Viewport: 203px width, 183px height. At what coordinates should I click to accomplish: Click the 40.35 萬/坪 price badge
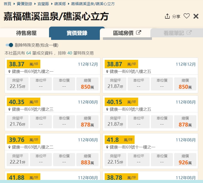pos(23,102)
